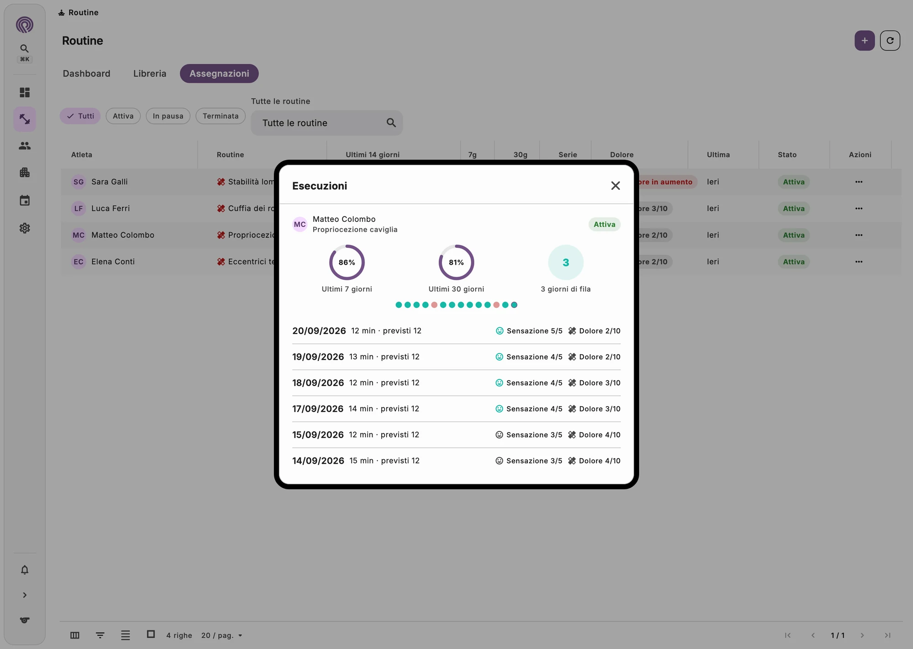Toggle the Tutti filter chip

pyautogui.click(x=80, y=116)
